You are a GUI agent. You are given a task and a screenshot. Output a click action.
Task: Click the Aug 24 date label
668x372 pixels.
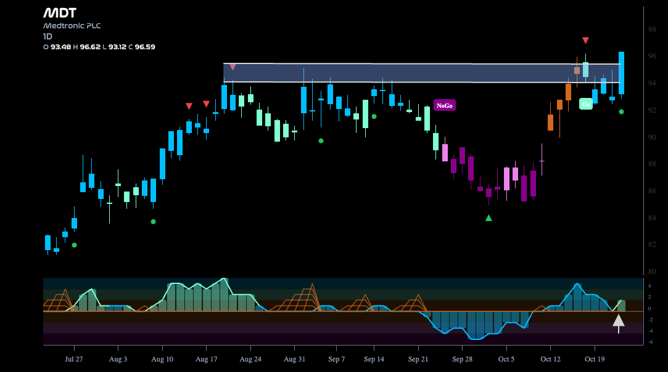pos(250,359)
